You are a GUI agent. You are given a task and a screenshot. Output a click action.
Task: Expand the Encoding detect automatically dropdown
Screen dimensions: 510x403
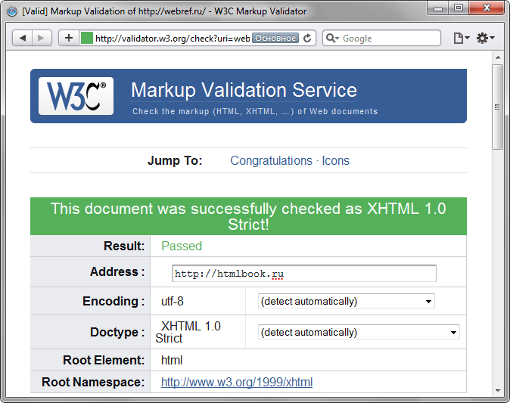click(346, 301)
